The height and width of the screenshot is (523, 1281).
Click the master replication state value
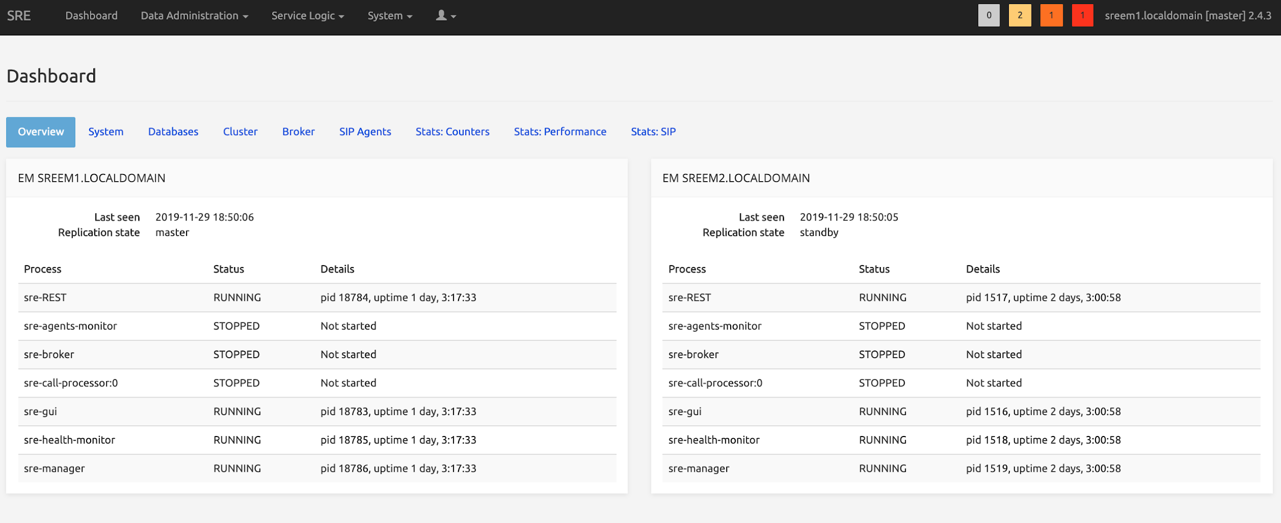[x=172, y=232]
